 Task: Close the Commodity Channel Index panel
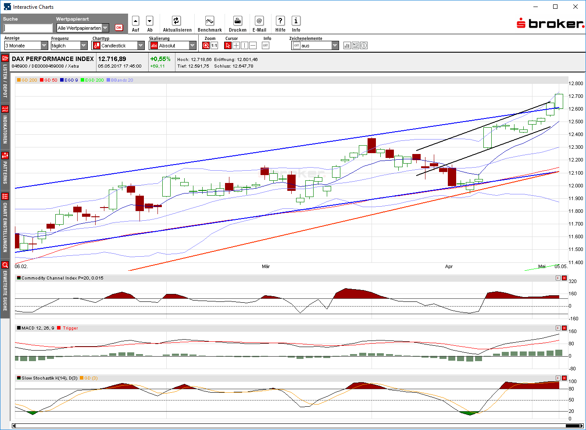pyautogui.click(x=565, y=278)
